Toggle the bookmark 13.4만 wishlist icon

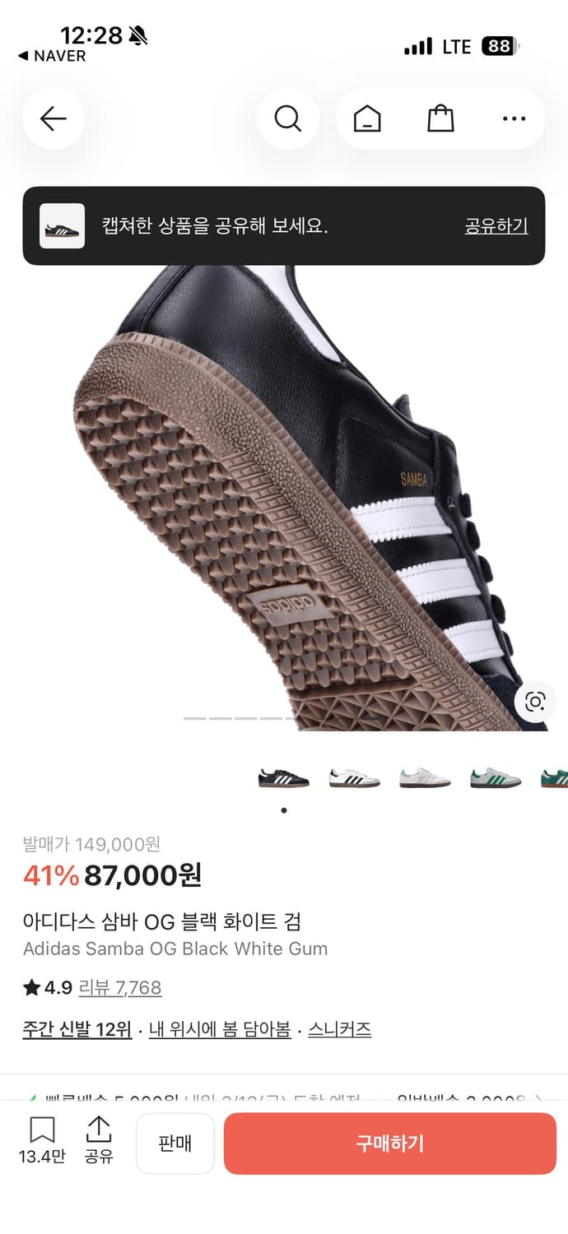click(x=42, y=1140)
